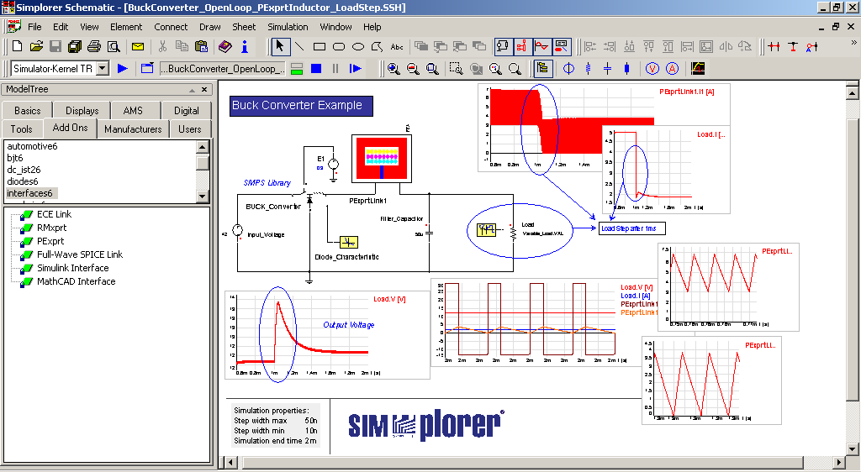Select the arrow pointer tool

tap(280, 46)
